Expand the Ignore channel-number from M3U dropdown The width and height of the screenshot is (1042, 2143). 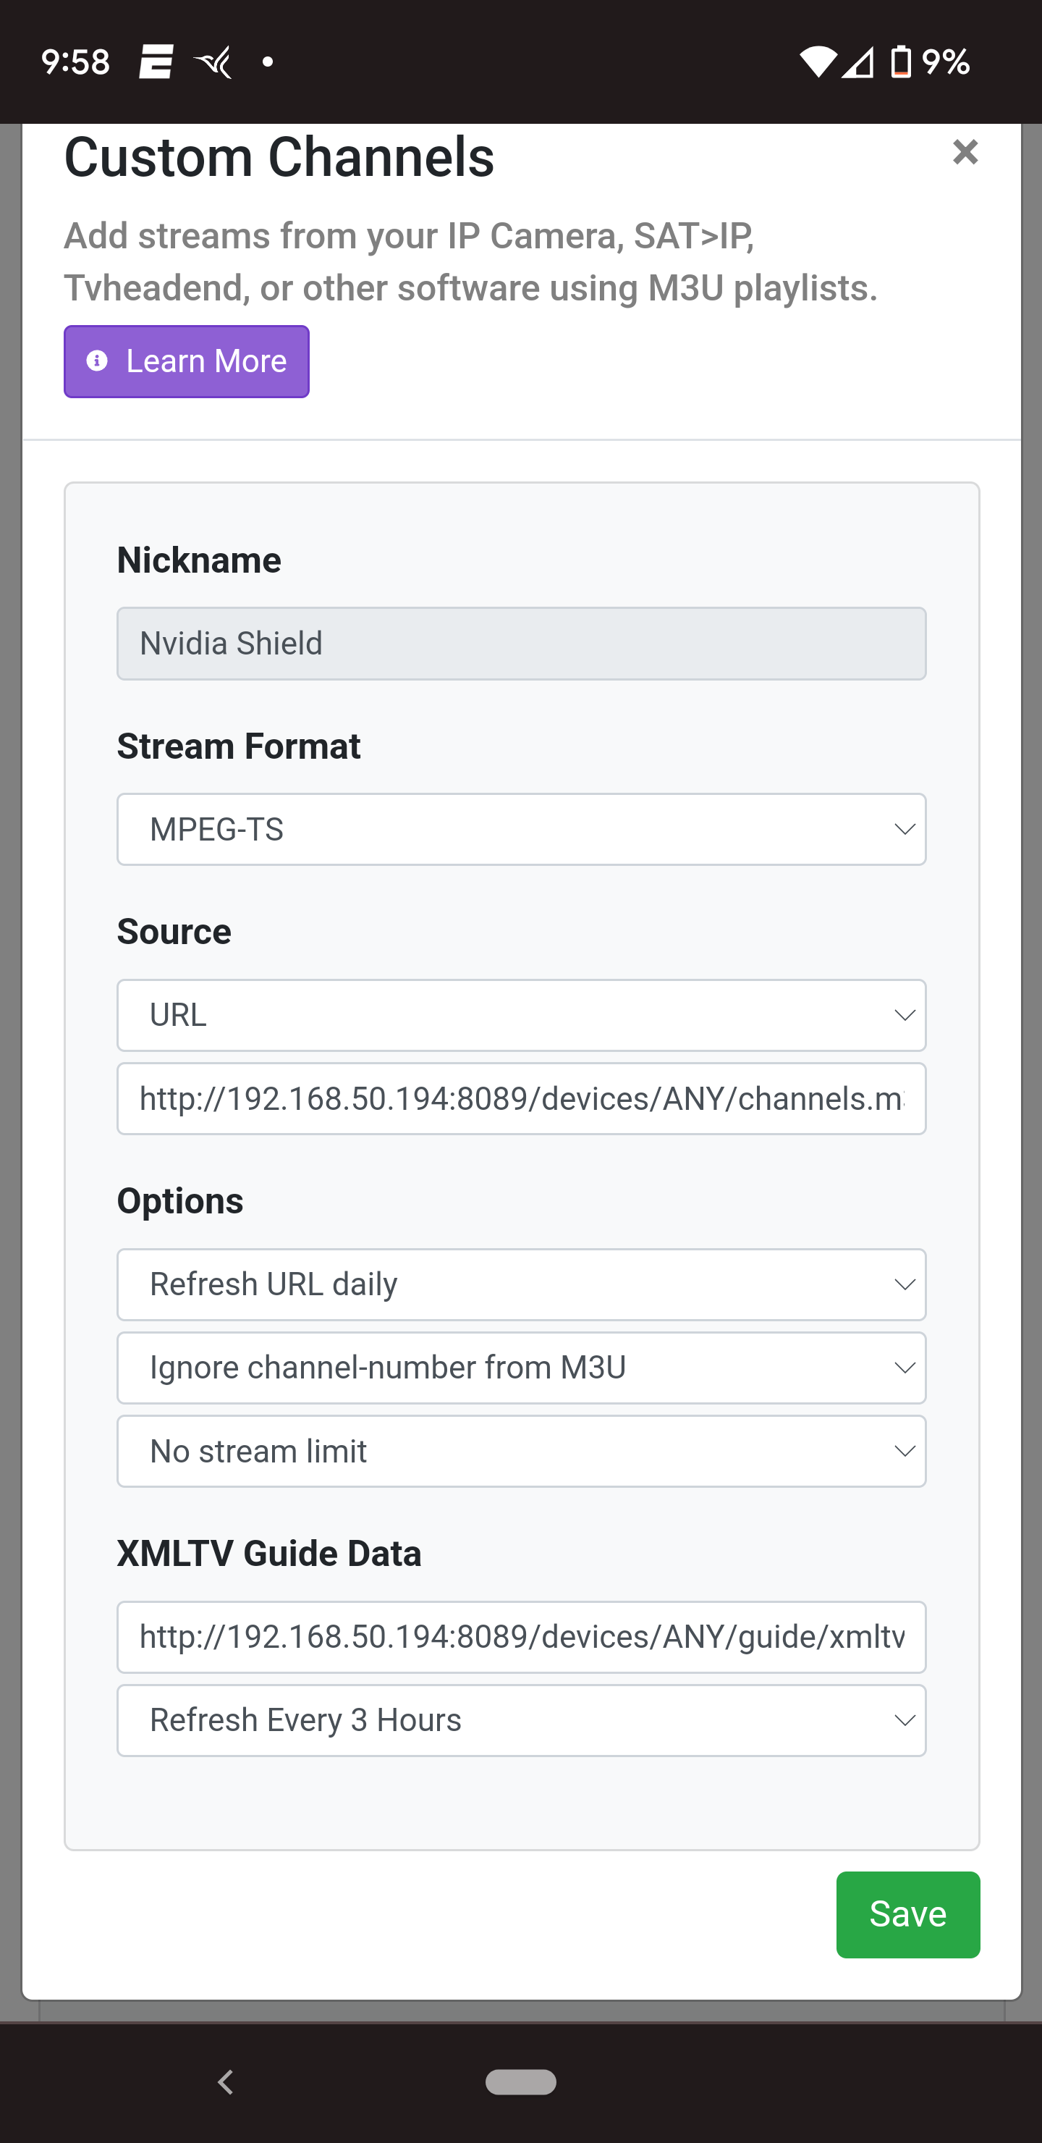click(520, 1368)
